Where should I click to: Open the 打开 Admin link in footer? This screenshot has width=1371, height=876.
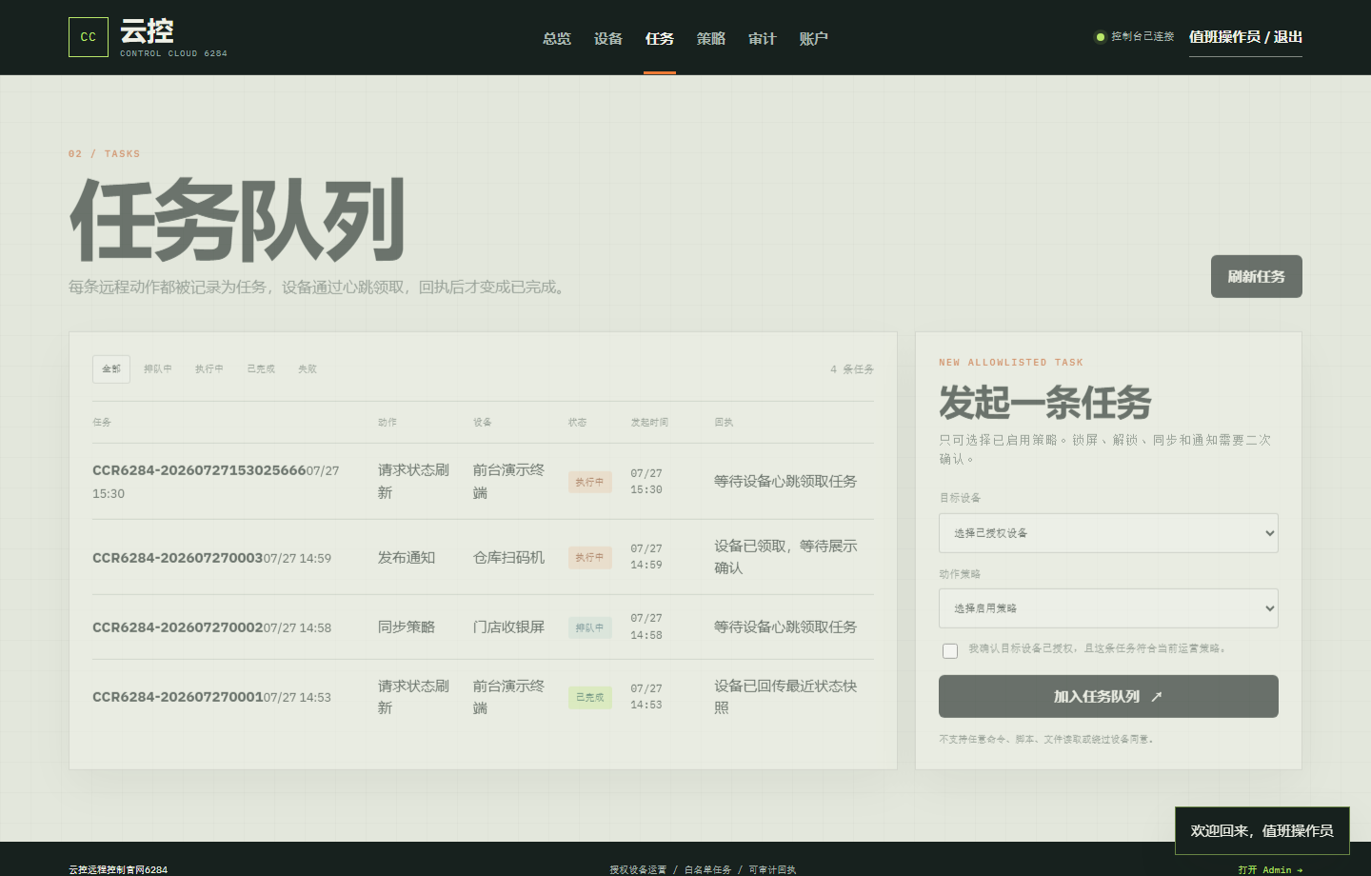tap(1270, 869)
